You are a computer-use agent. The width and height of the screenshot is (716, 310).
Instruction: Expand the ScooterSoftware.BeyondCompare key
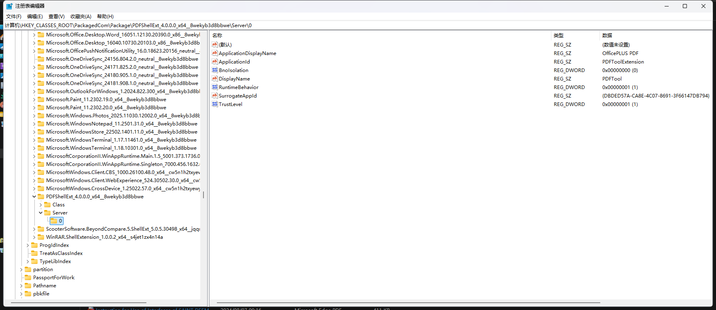pyautogui.click(x=34, y=229)
